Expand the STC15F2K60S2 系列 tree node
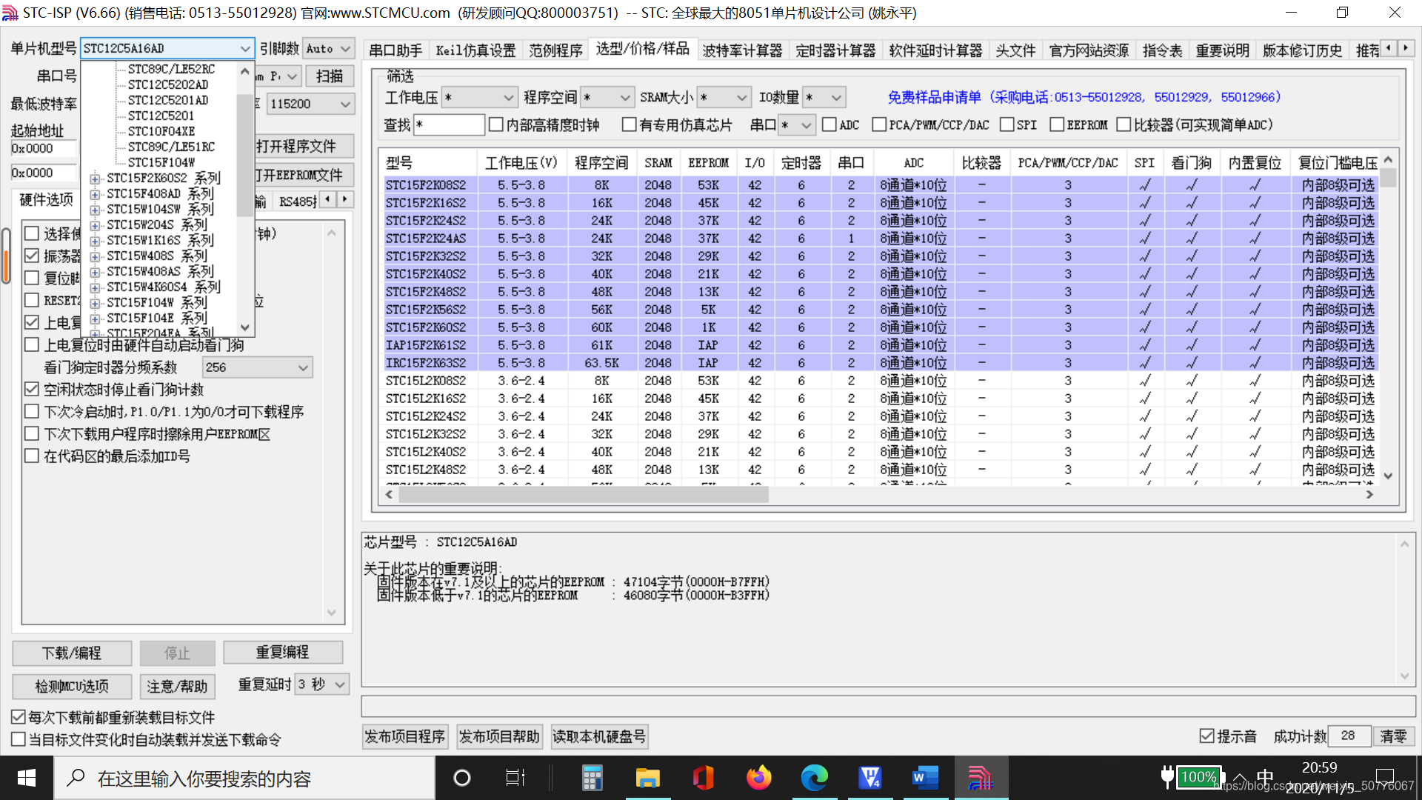The width and height of the screenshot is (1422, 800). 95,179
